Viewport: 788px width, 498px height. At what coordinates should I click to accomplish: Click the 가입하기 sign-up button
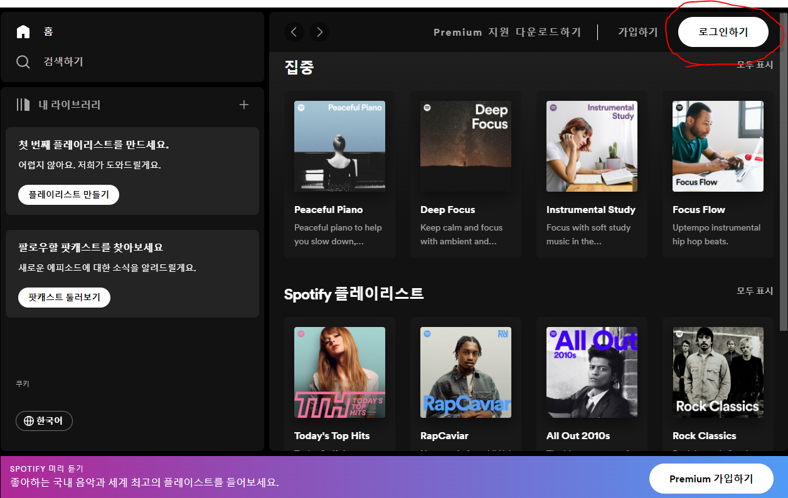638,32
